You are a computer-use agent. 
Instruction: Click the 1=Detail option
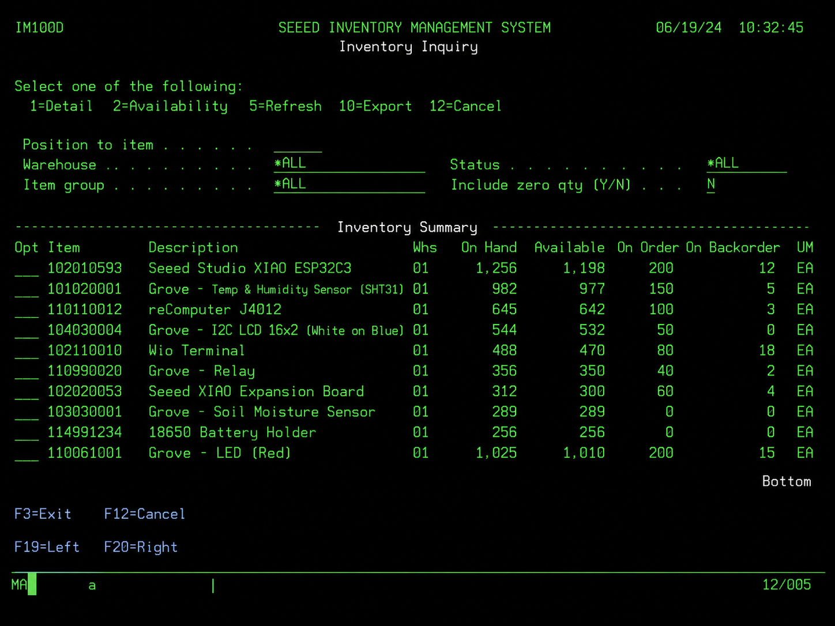click(x=61, y=107)
